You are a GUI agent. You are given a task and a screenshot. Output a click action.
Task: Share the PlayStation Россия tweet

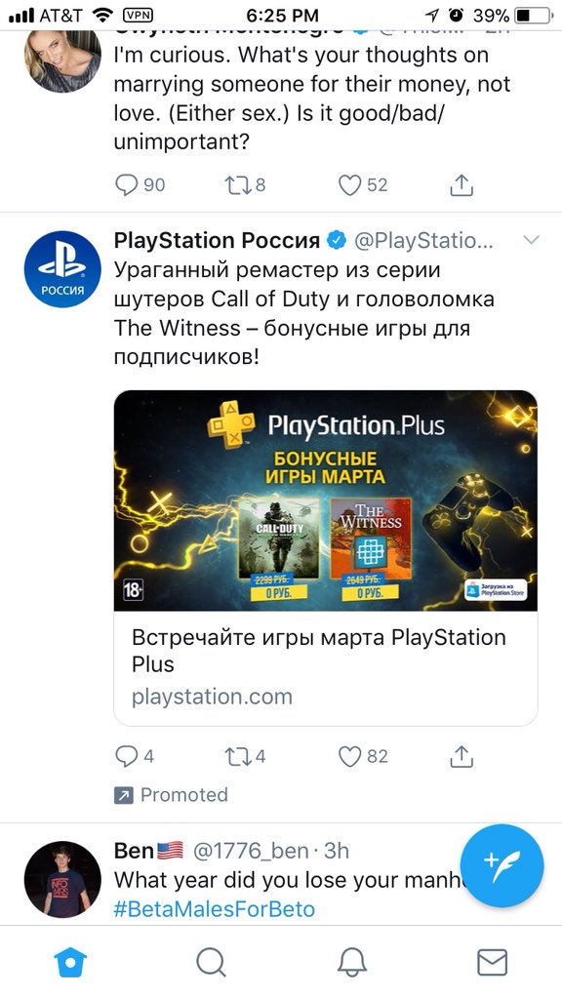pyautogui.click(x=462, y=756)
